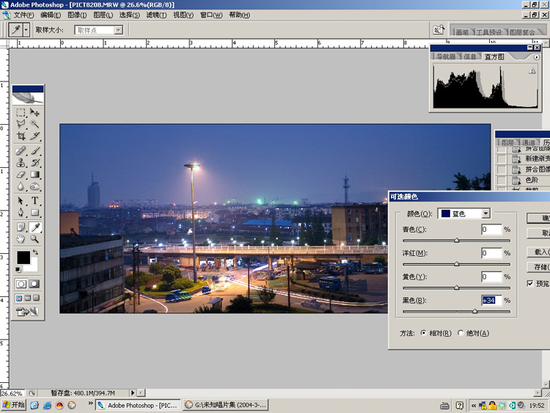Switch to Quick Mask mode
This screenshot has width=550, height=413.
pos(34,284)
